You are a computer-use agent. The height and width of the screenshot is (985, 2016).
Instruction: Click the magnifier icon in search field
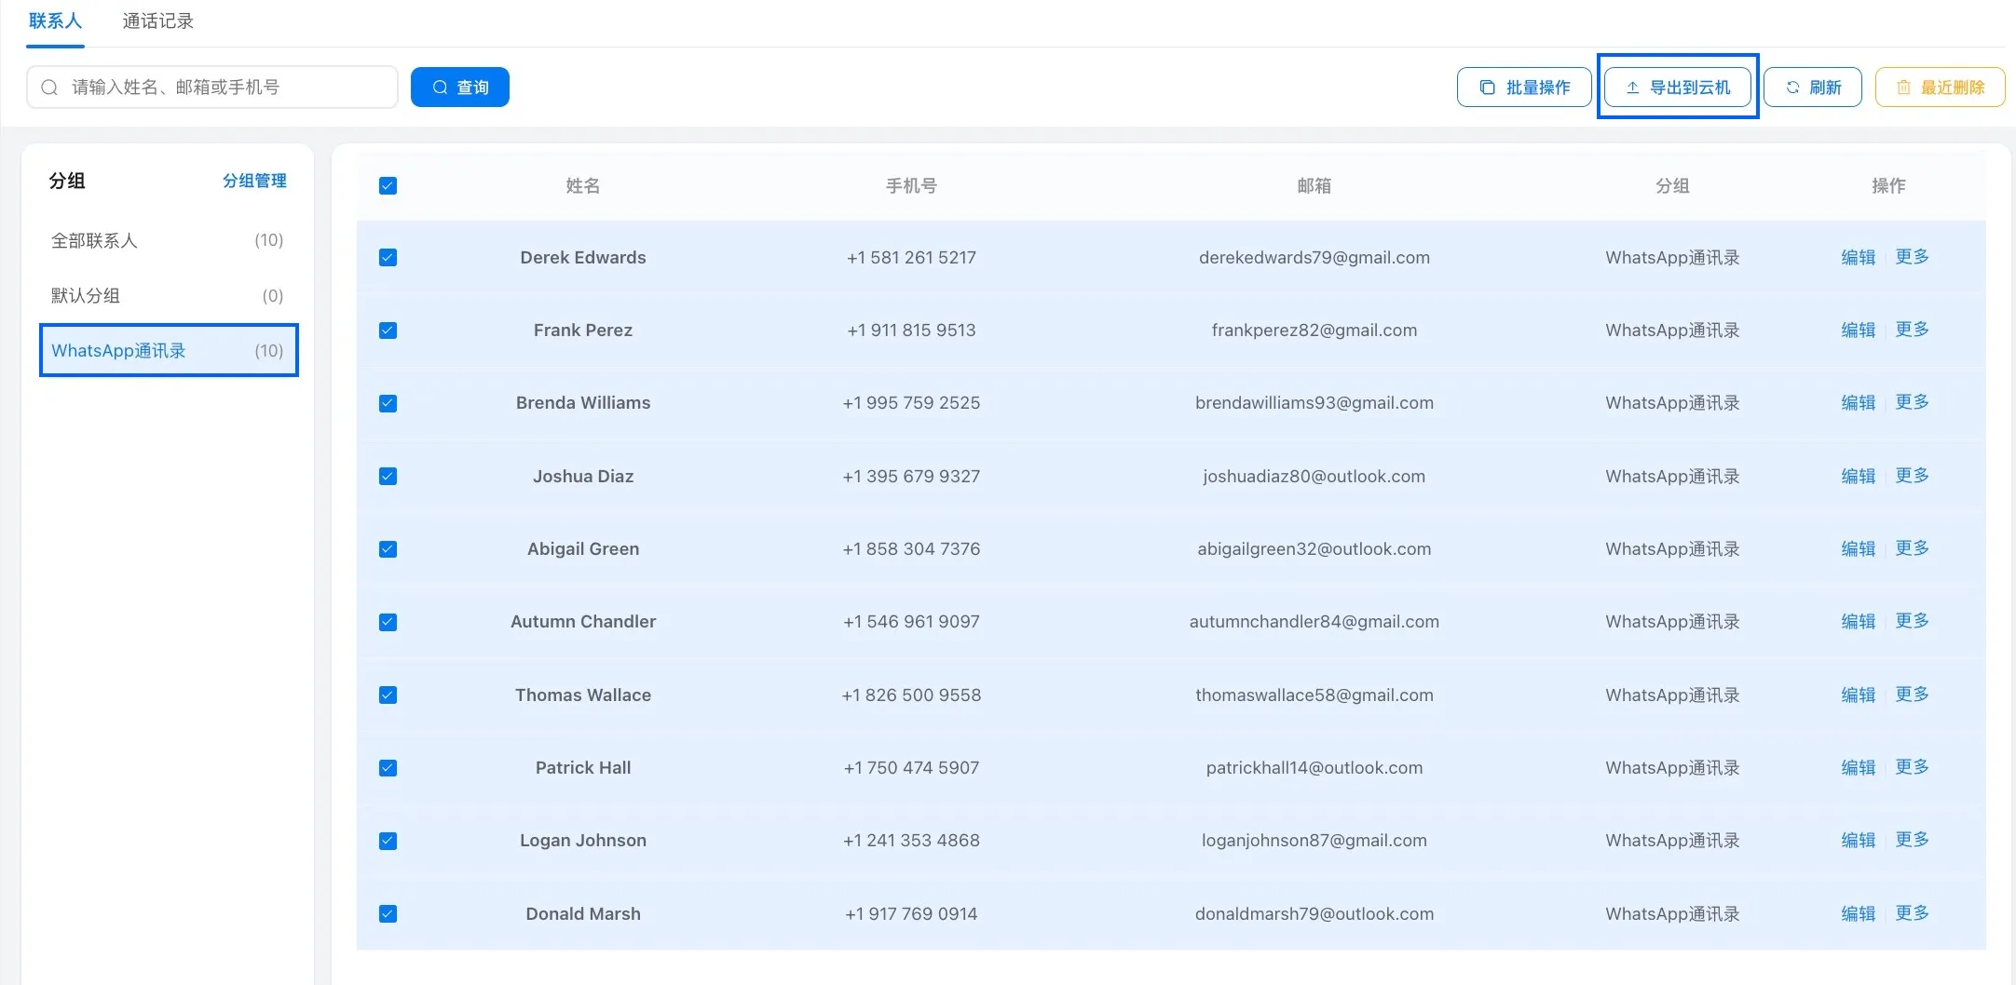click(x=50, y=88)
